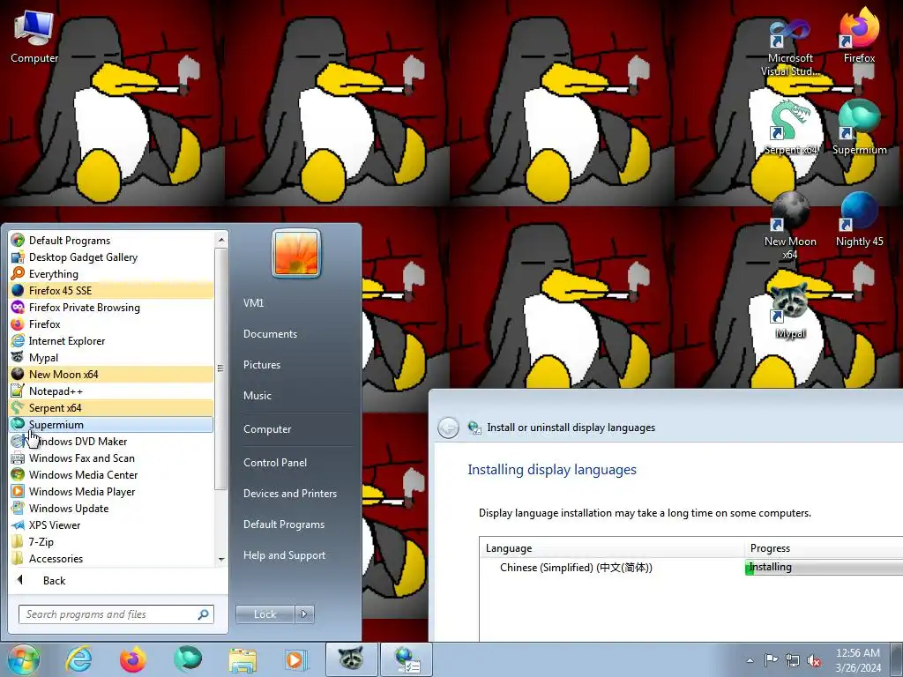Click the search magnifier in Start menu
Image resolution: width=903 pixels, height=677 pixels.
[x=203, y=614]
